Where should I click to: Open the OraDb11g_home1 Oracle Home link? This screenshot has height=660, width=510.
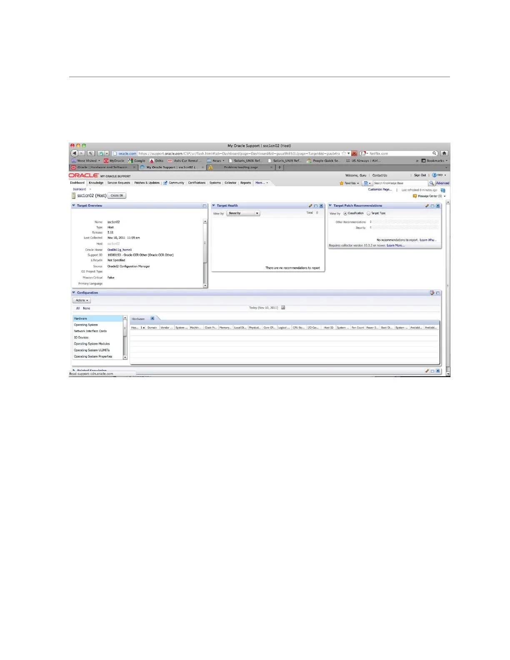[x=120, y=250]
